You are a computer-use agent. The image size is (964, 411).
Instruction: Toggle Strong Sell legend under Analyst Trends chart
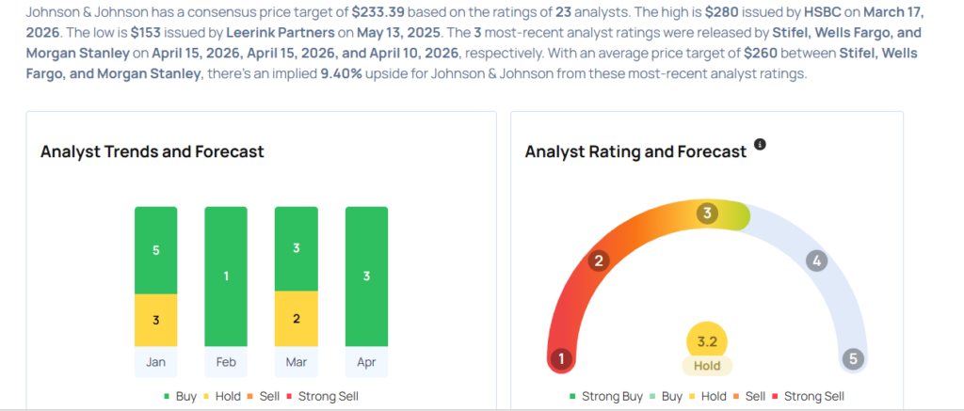(321, 396)
